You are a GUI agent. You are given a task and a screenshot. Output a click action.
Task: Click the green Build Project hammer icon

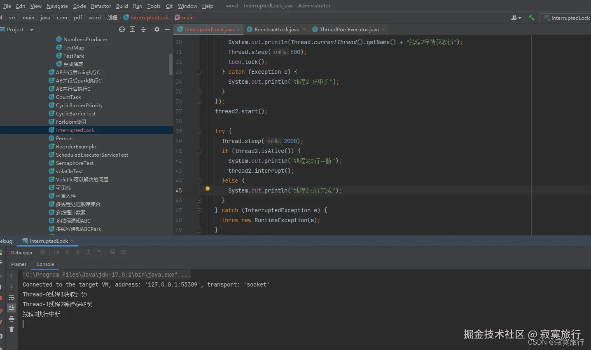click(531, 18)
